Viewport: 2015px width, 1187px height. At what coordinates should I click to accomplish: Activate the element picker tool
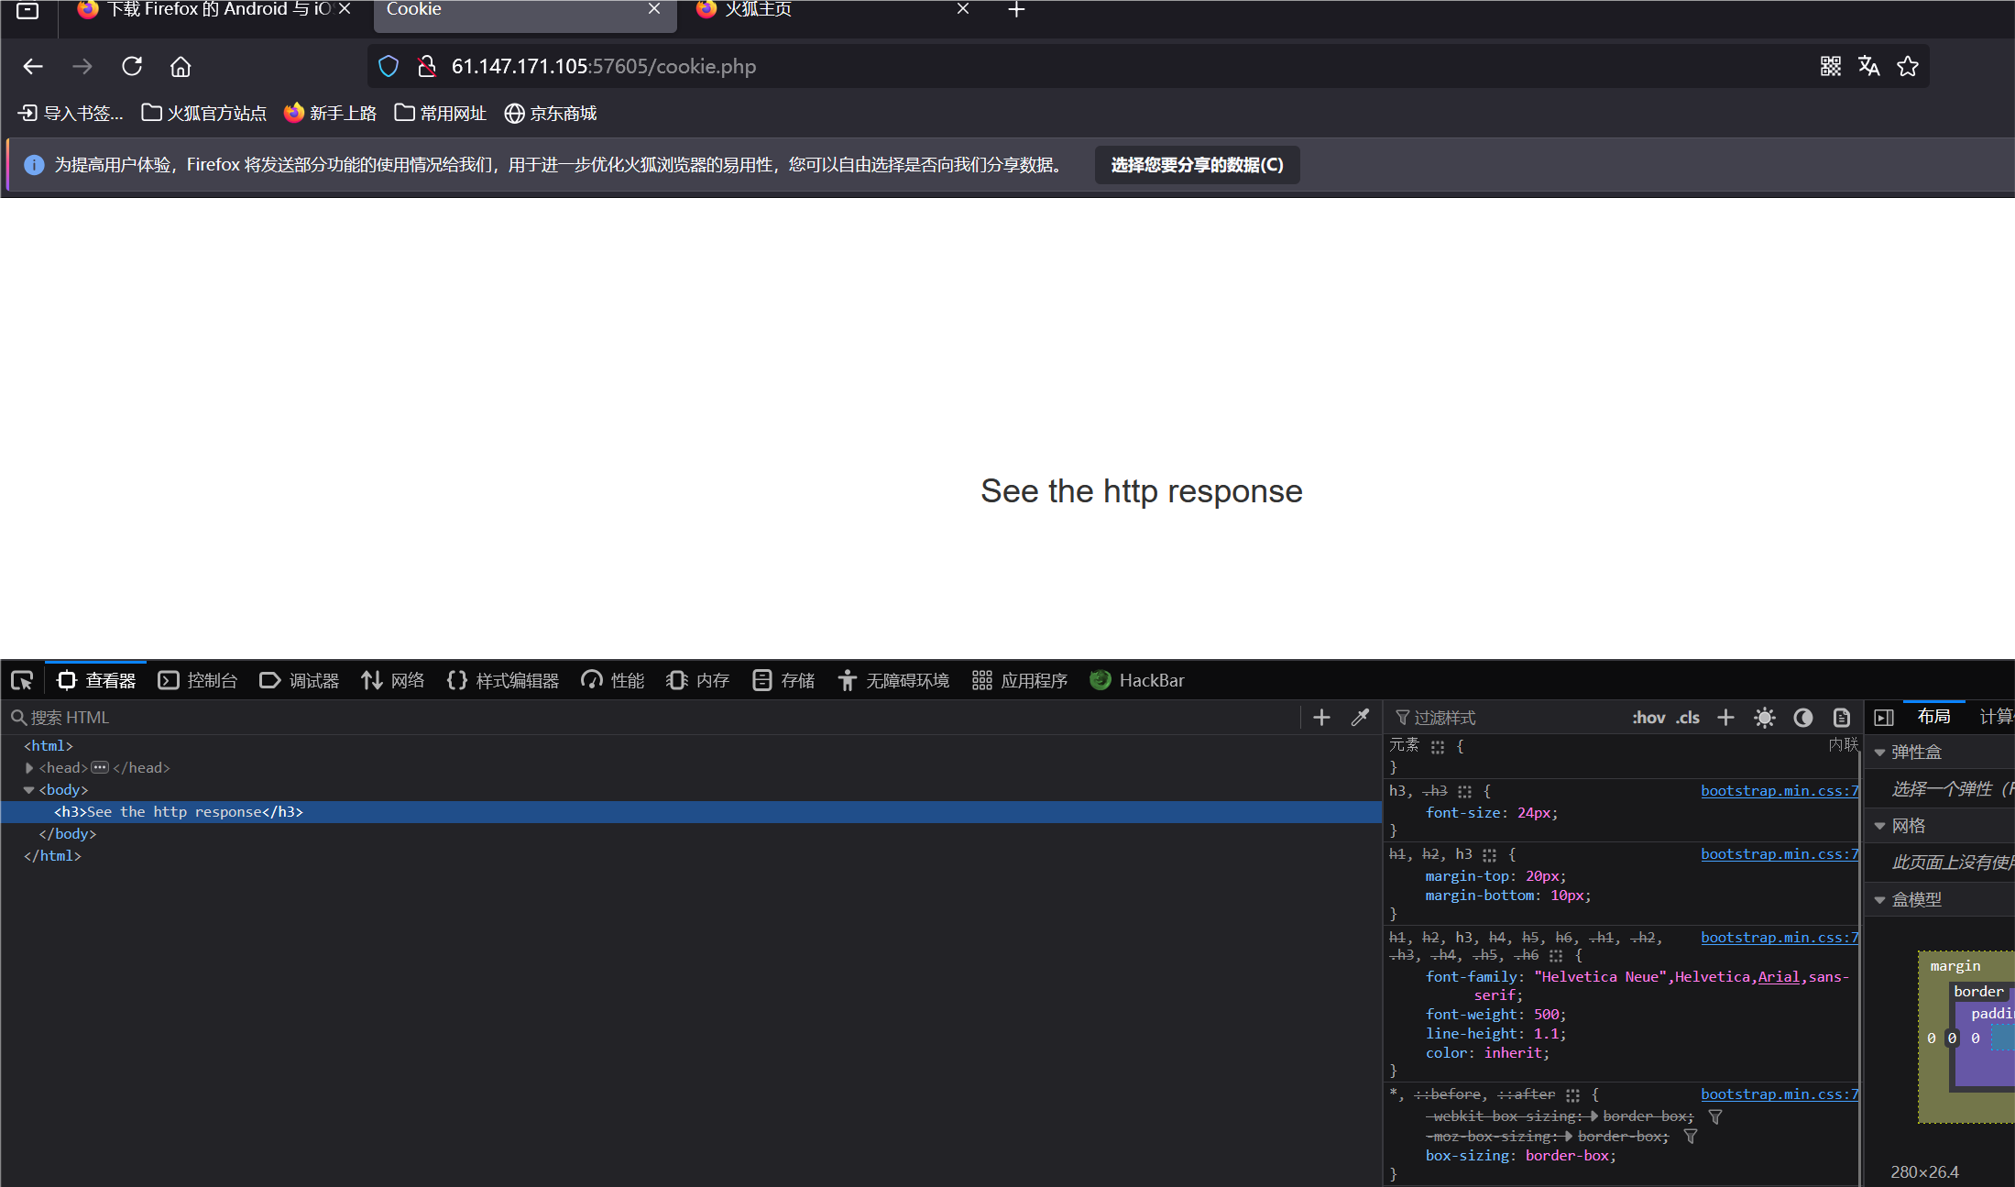(x=22, y=680)
